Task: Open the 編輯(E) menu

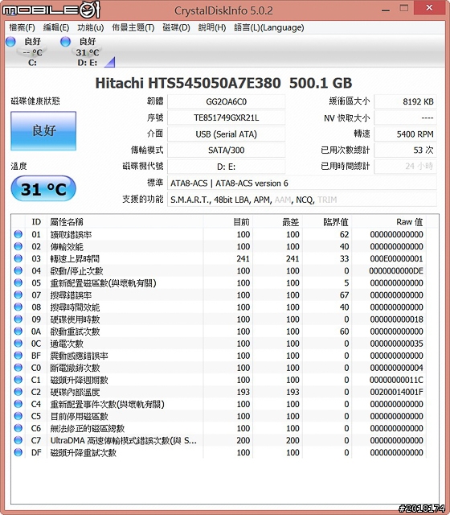Action: pos(56,27)
